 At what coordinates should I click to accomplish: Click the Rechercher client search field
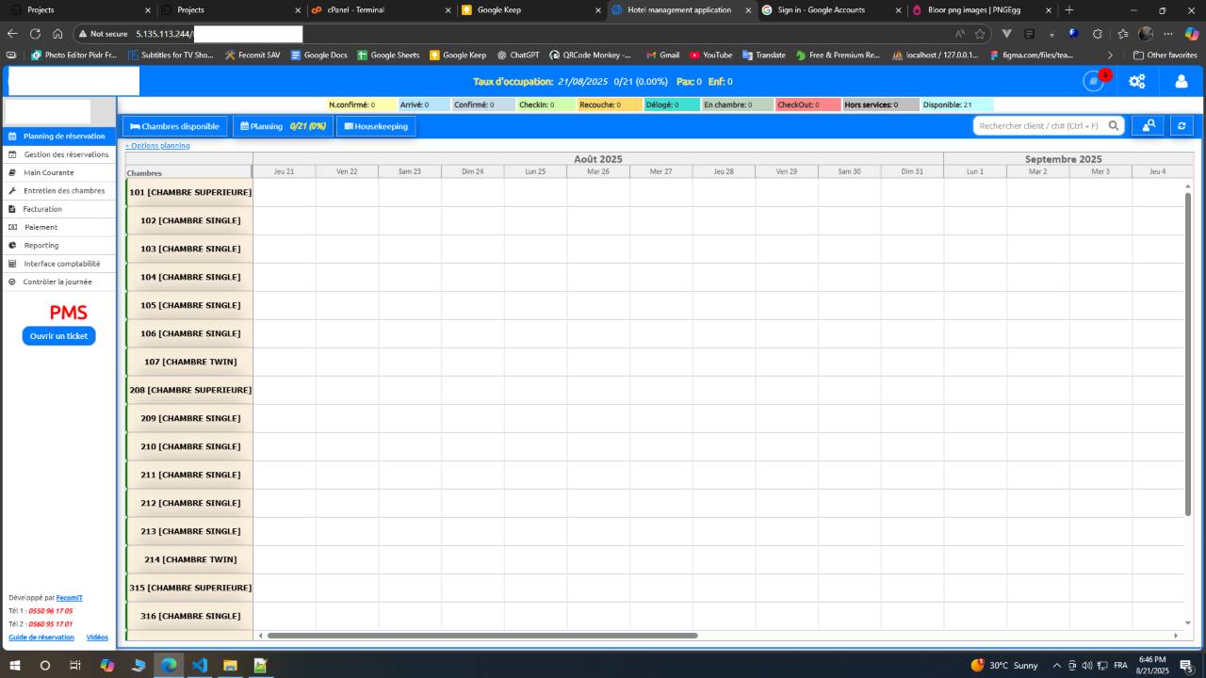1039,125
